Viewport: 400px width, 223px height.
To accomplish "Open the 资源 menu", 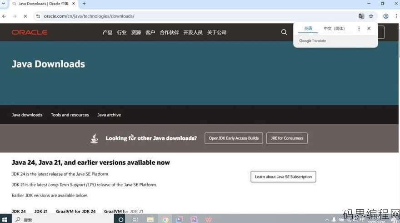I will coord(136,32).
